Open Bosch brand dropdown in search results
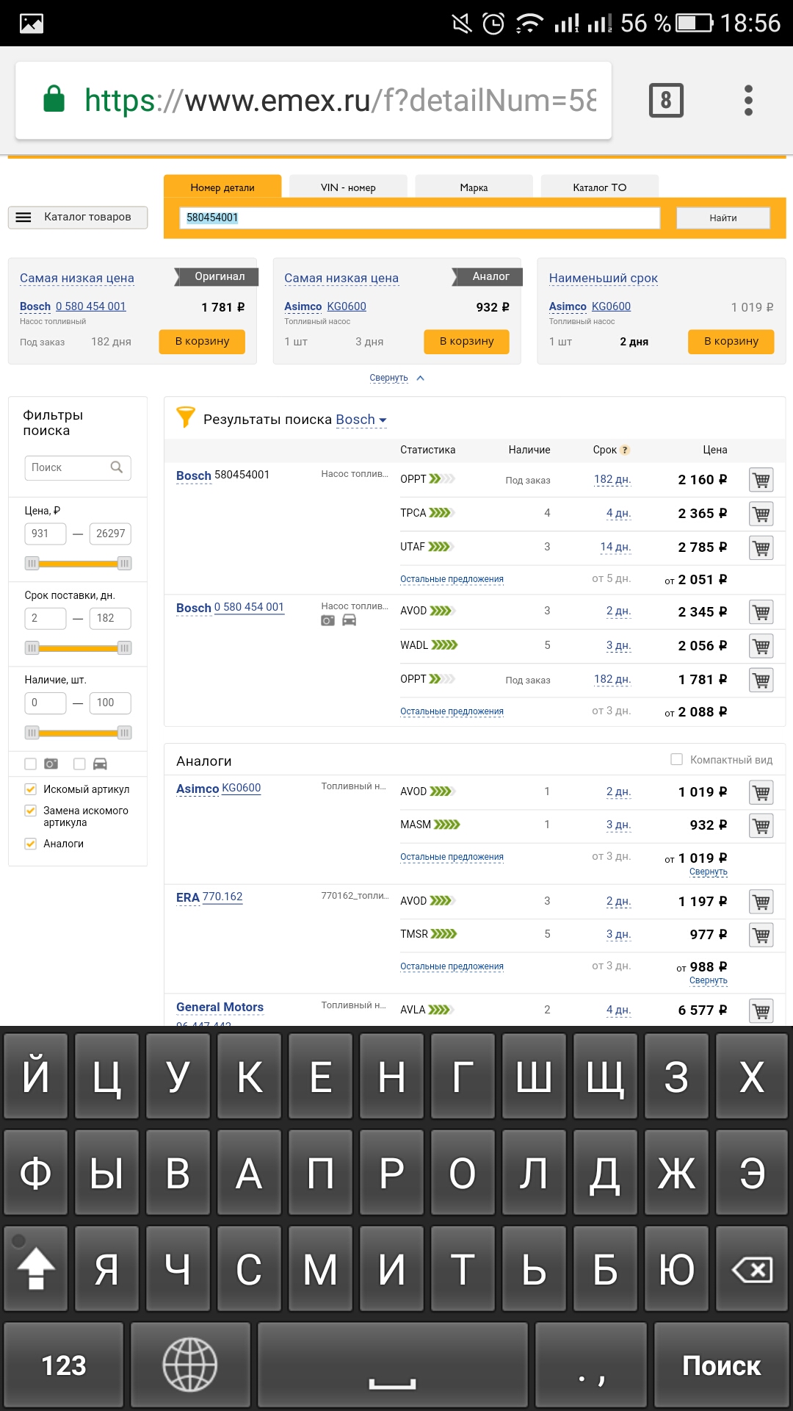Screen dimensions: 793x1411 [x=361, y=420]
